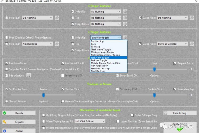The image size is (199, 133).
Task: Open gear settings for 4-finger Tap
Action: [125, 18]
